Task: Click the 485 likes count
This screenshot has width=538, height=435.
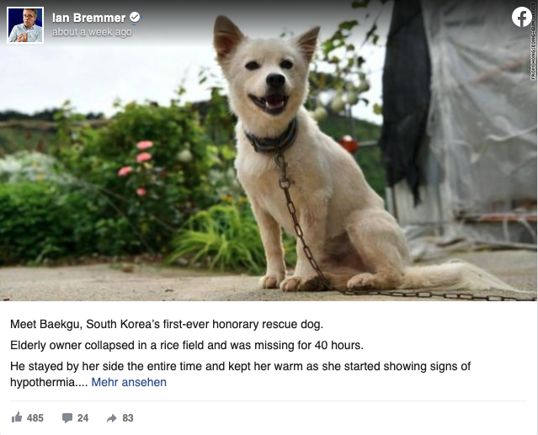Action: 35,418
